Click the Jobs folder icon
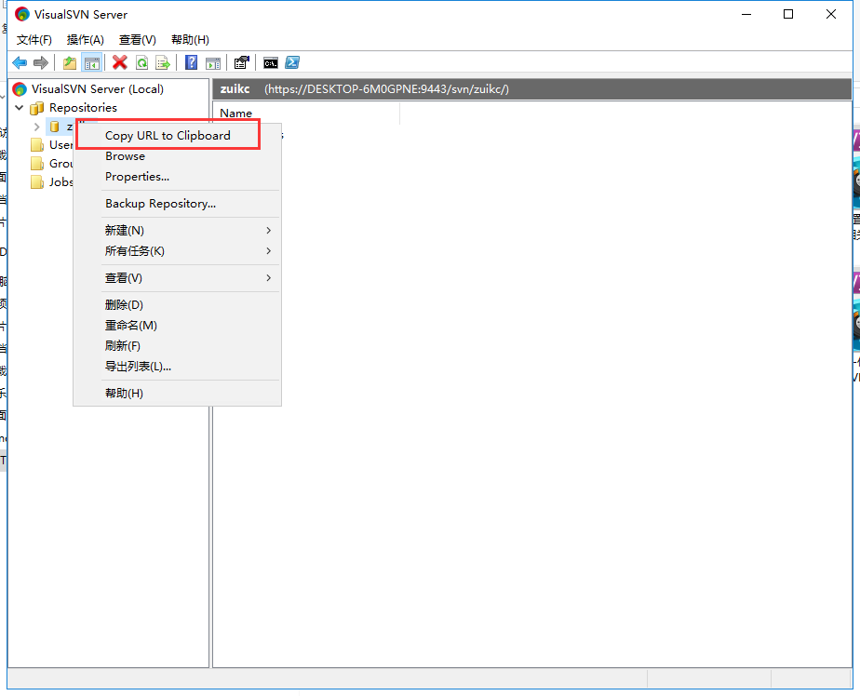This screenshot has height=696, width=860. (37, 182)
